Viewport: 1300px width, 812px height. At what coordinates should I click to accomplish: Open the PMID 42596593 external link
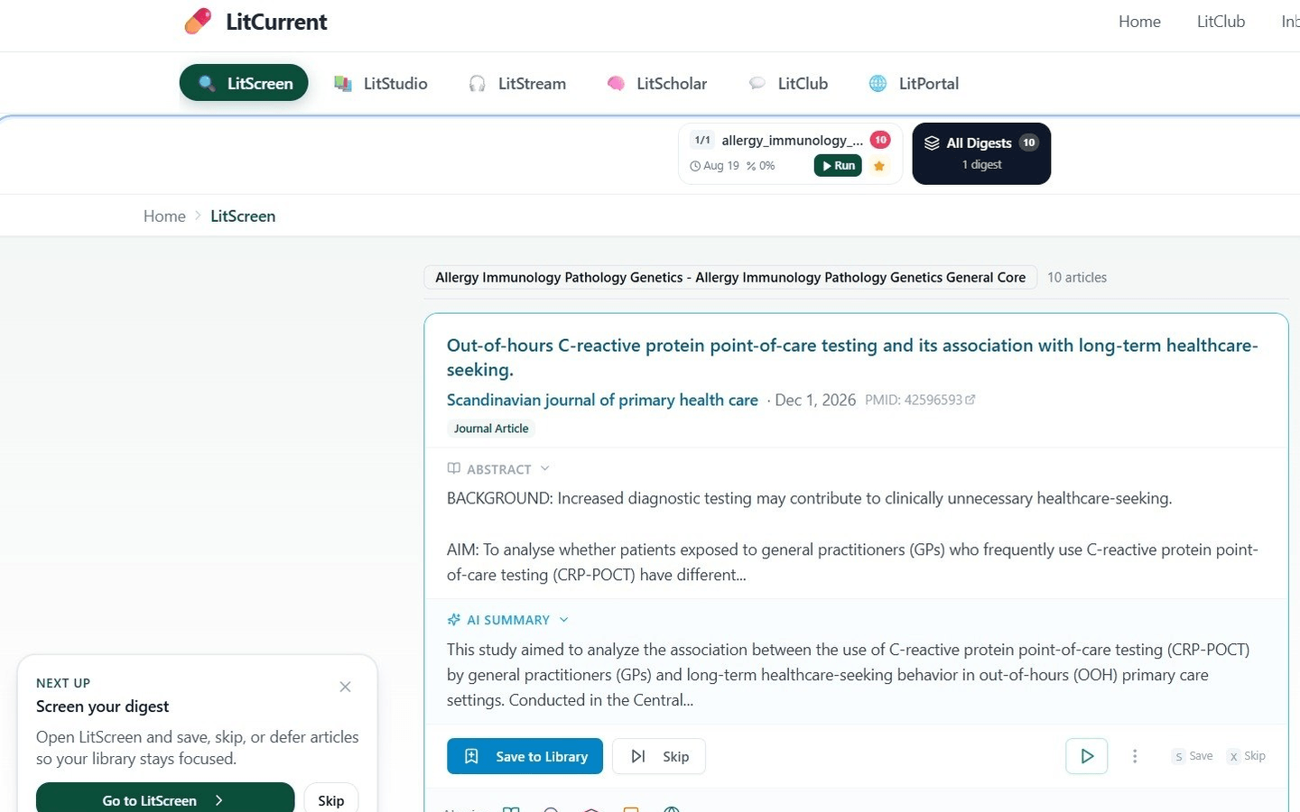click(920, 400)
